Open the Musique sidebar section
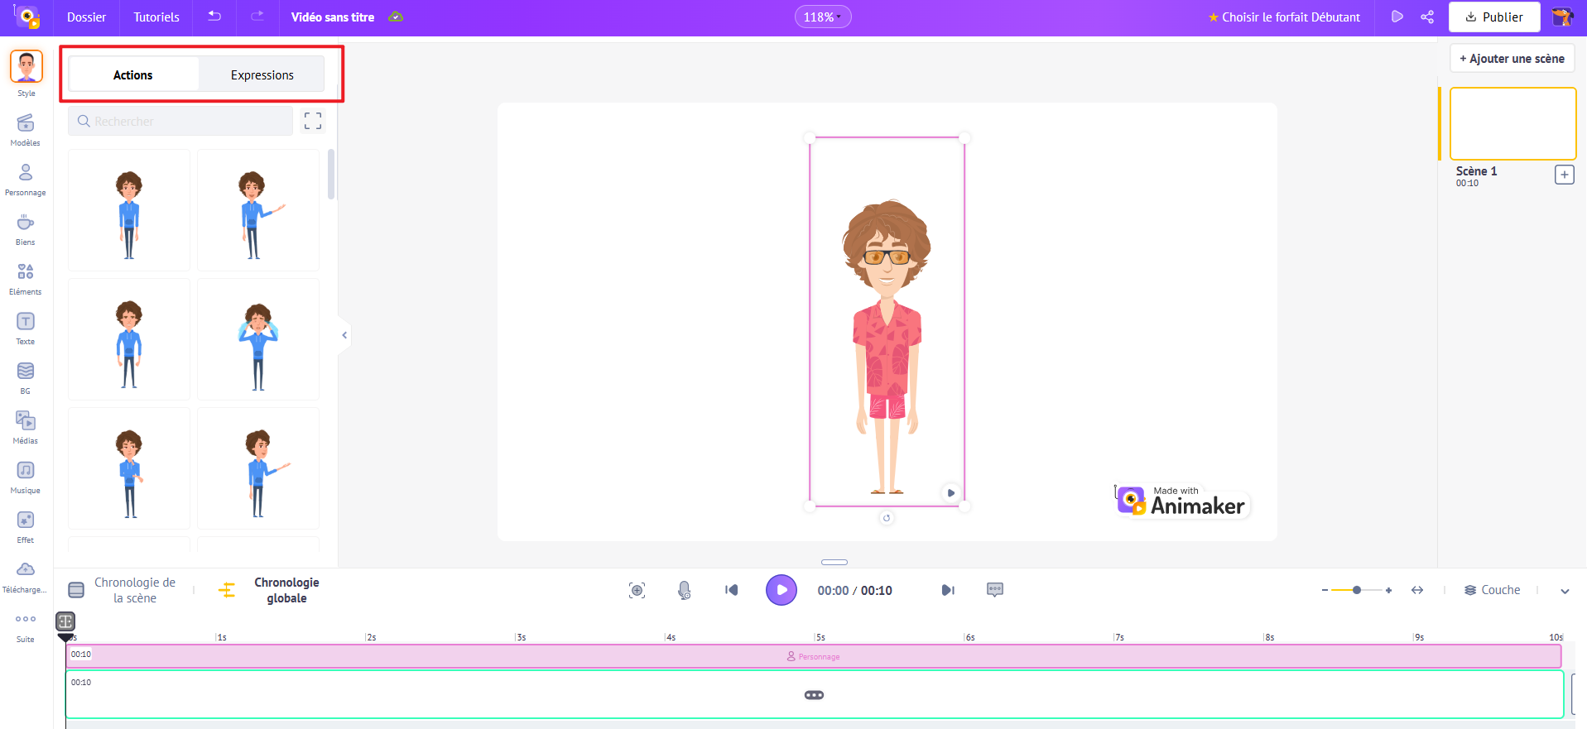 point(26,477)
